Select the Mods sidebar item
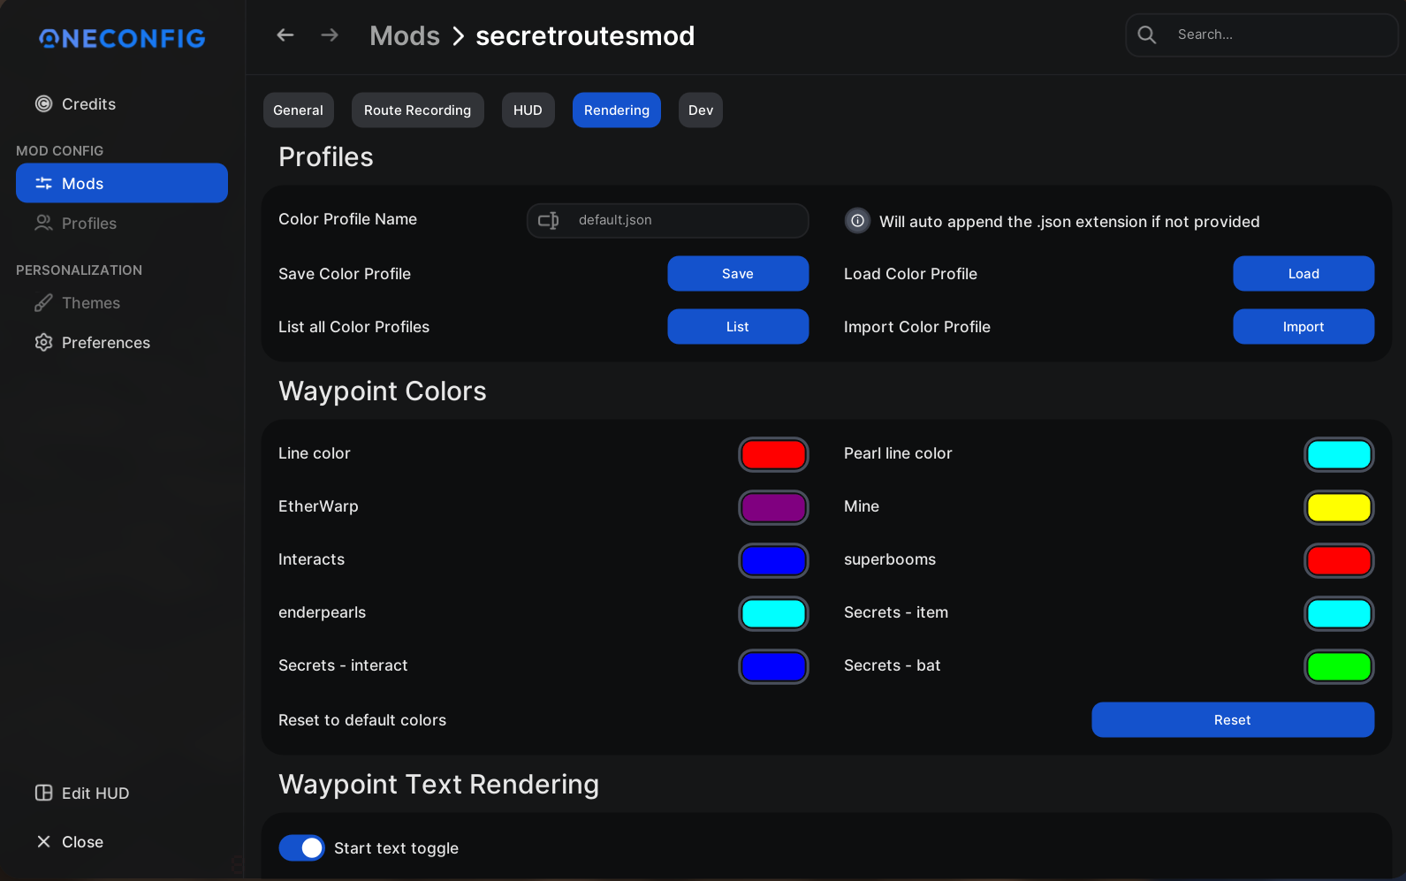1406x881 pixels. click(x=122, y=183)
